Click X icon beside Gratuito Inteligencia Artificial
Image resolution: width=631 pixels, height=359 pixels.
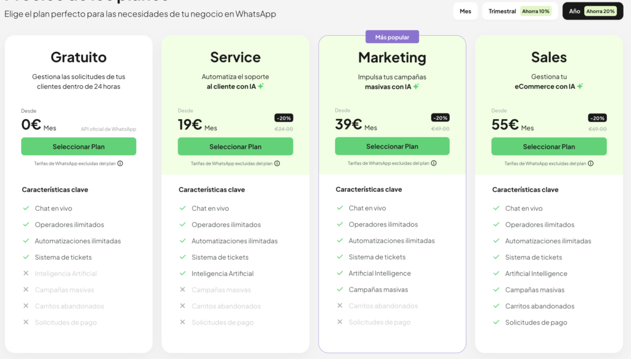tap(26, 273)
